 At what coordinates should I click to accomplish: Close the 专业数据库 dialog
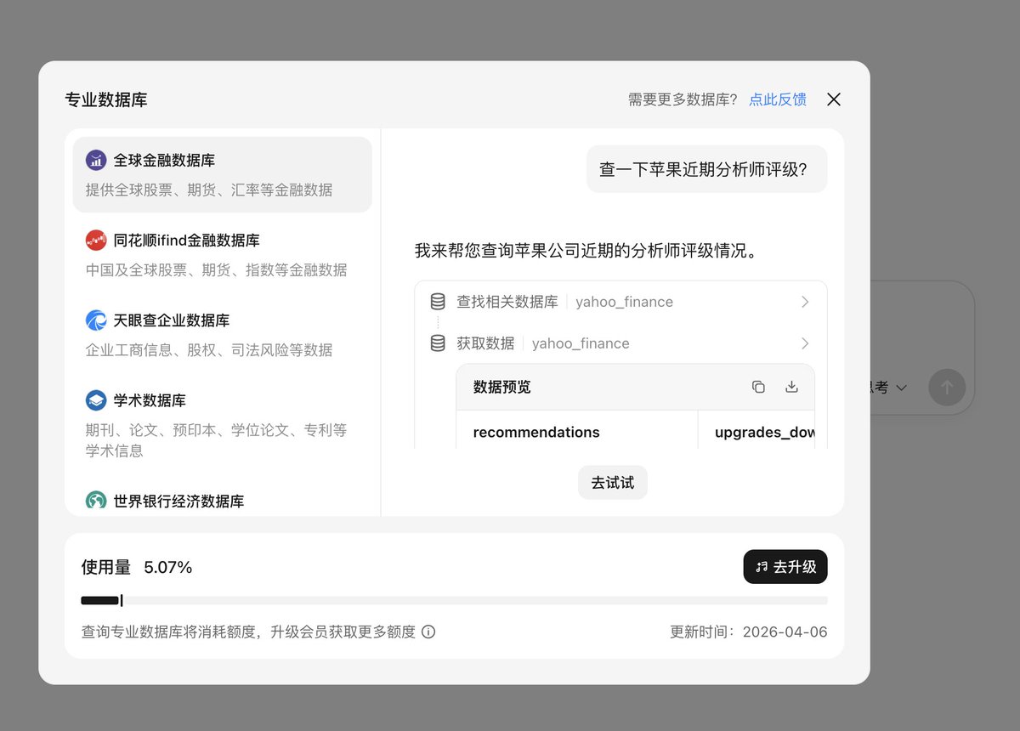834,99
